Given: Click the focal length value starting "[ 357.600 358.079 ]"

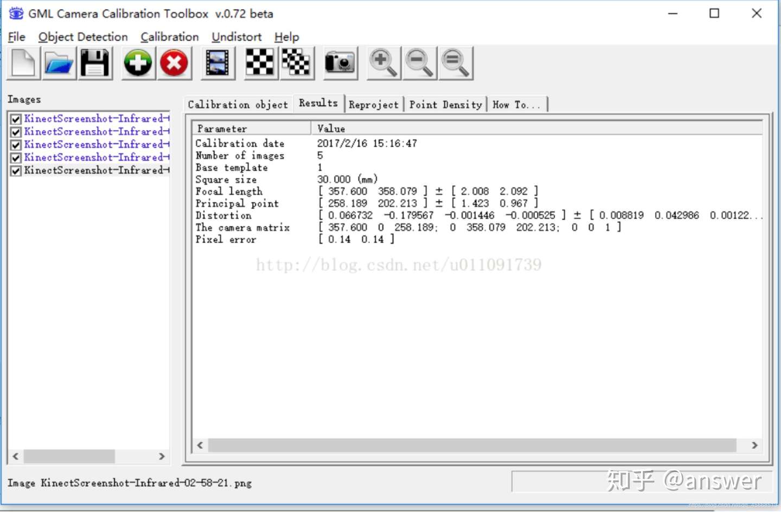Looking at the screenshot, I should pyautogui.click(x=428, y=191).
